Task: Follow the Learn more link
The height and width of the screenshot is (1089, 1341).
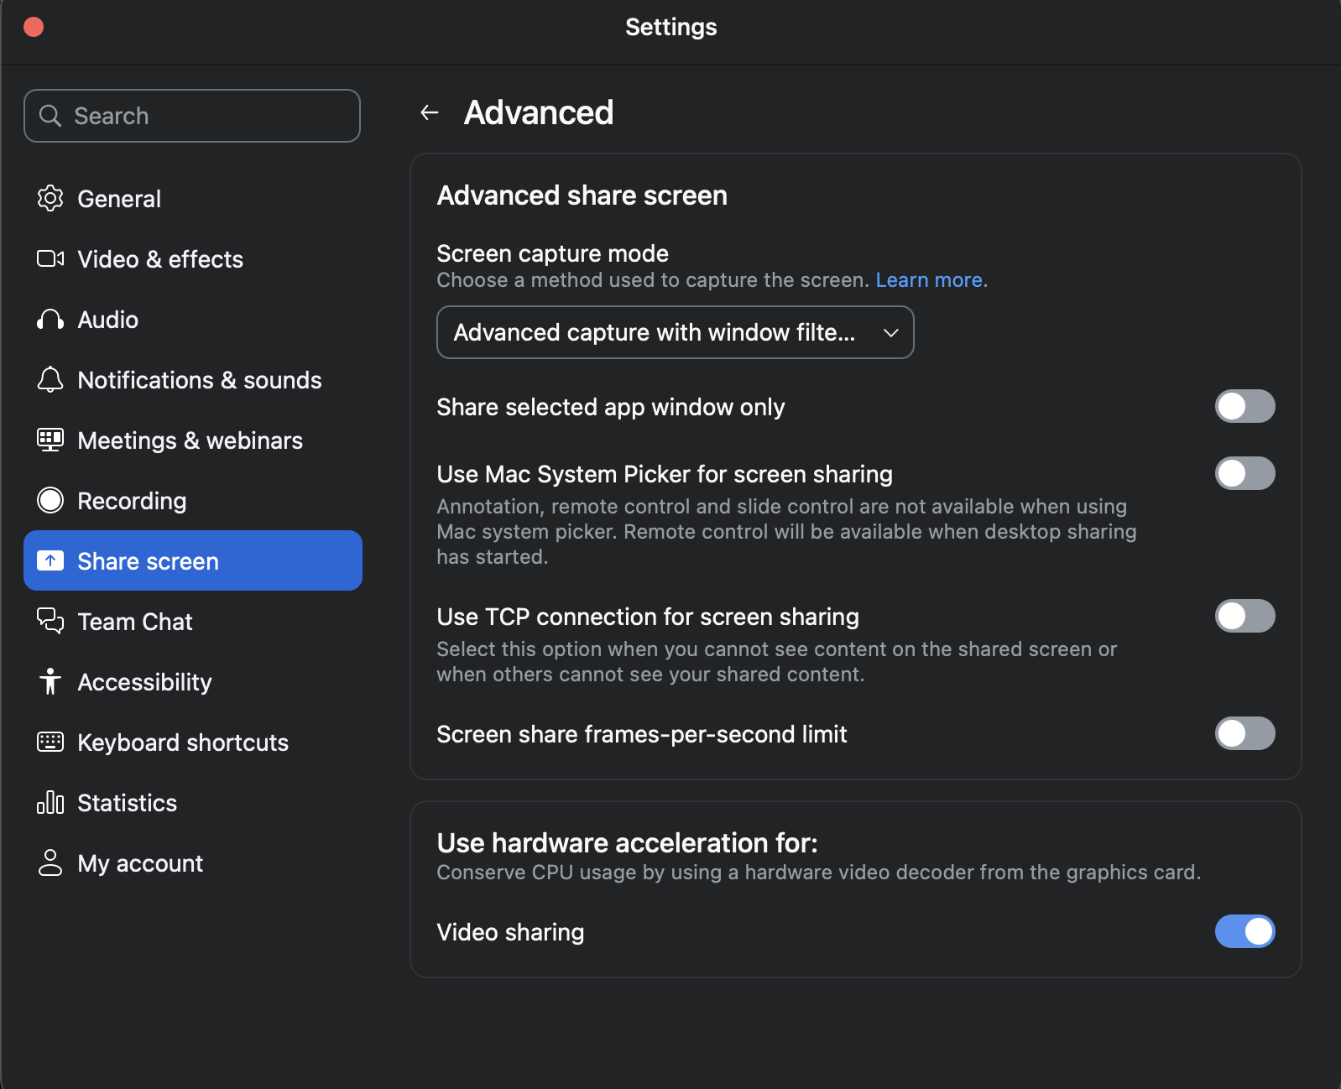Action: click(x=929, y=280)
